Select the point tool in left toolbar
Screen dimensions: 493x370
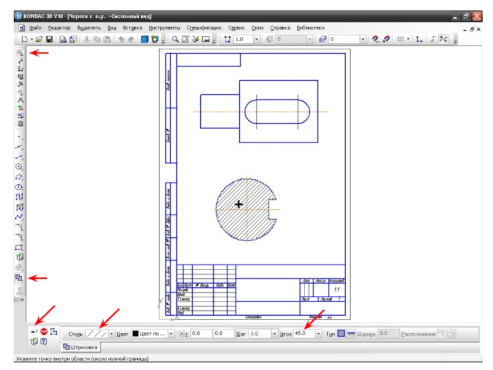pos(20,138)
